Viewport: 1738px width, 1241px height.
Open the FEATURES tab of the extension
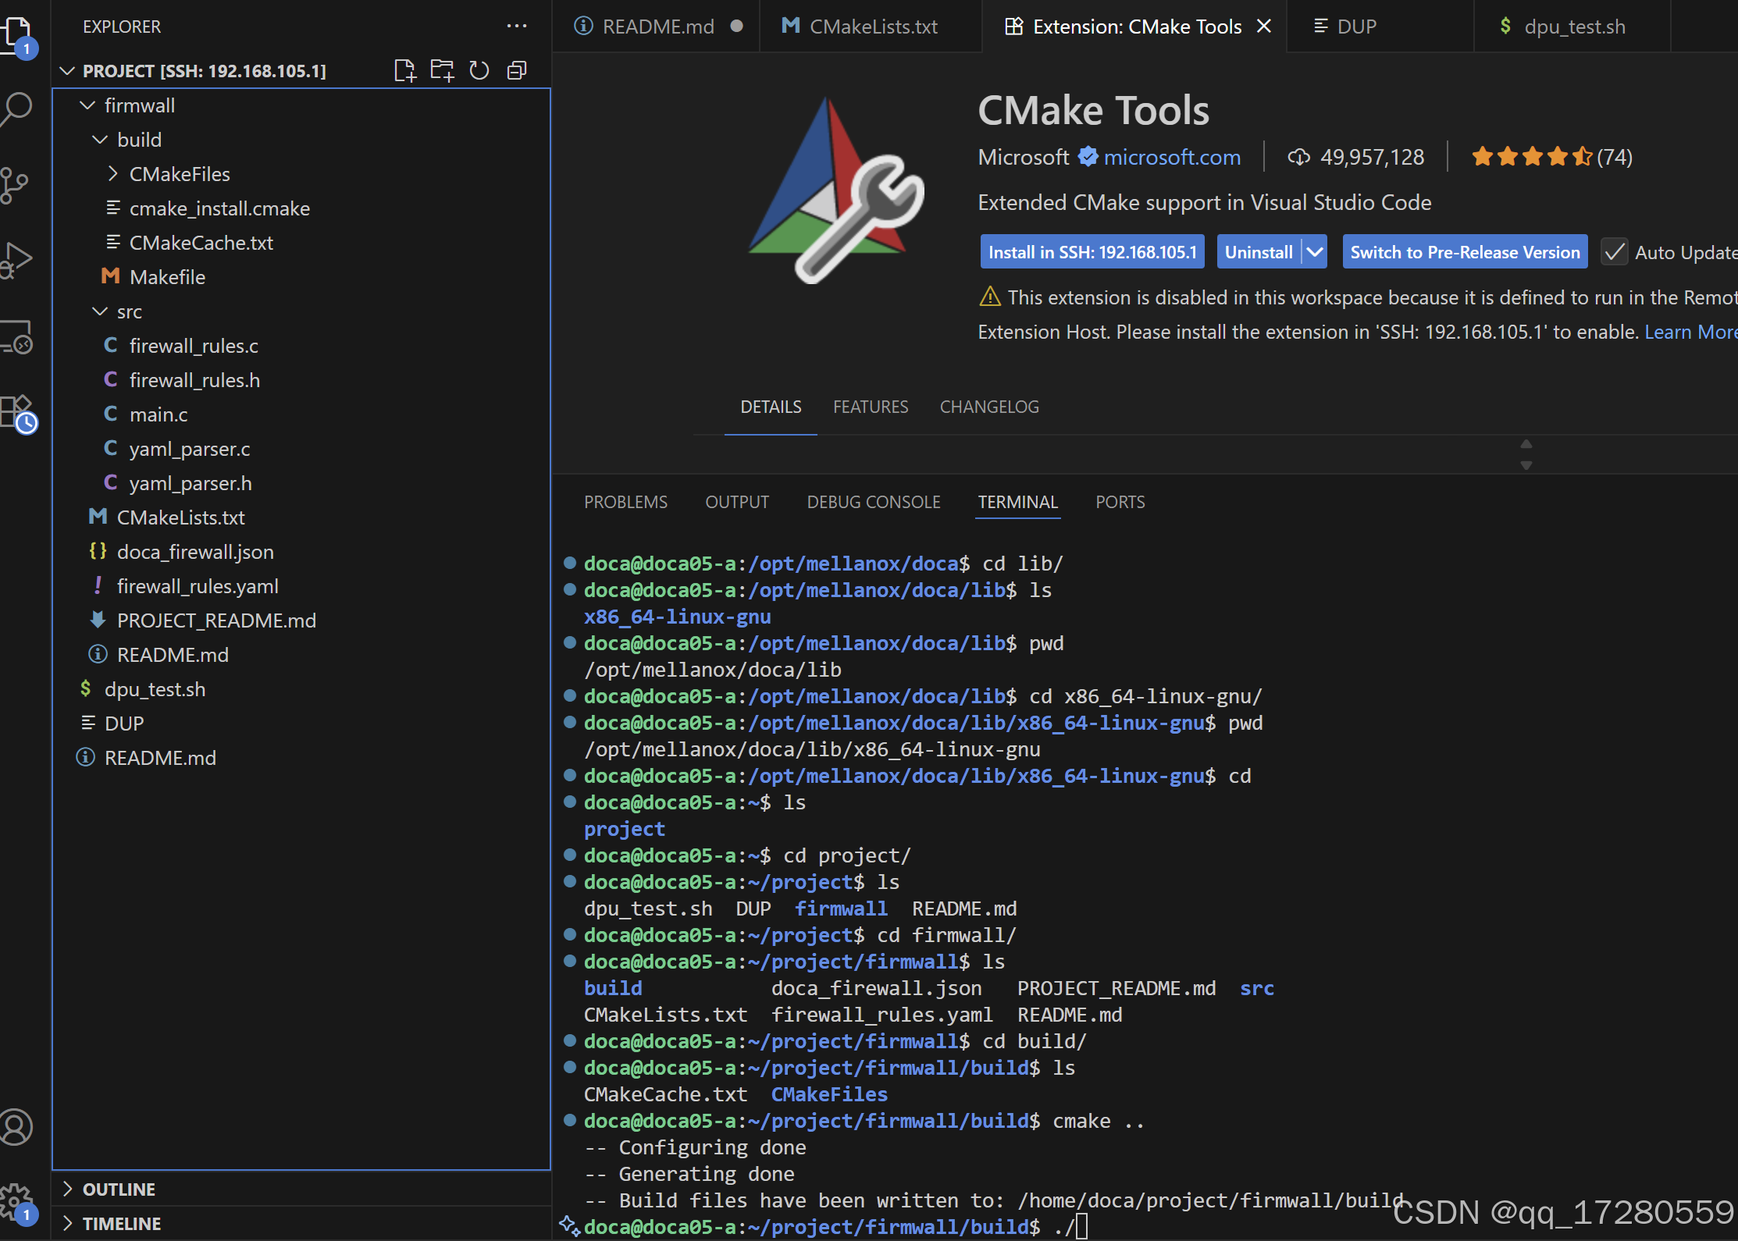click(x=871, y=407)
